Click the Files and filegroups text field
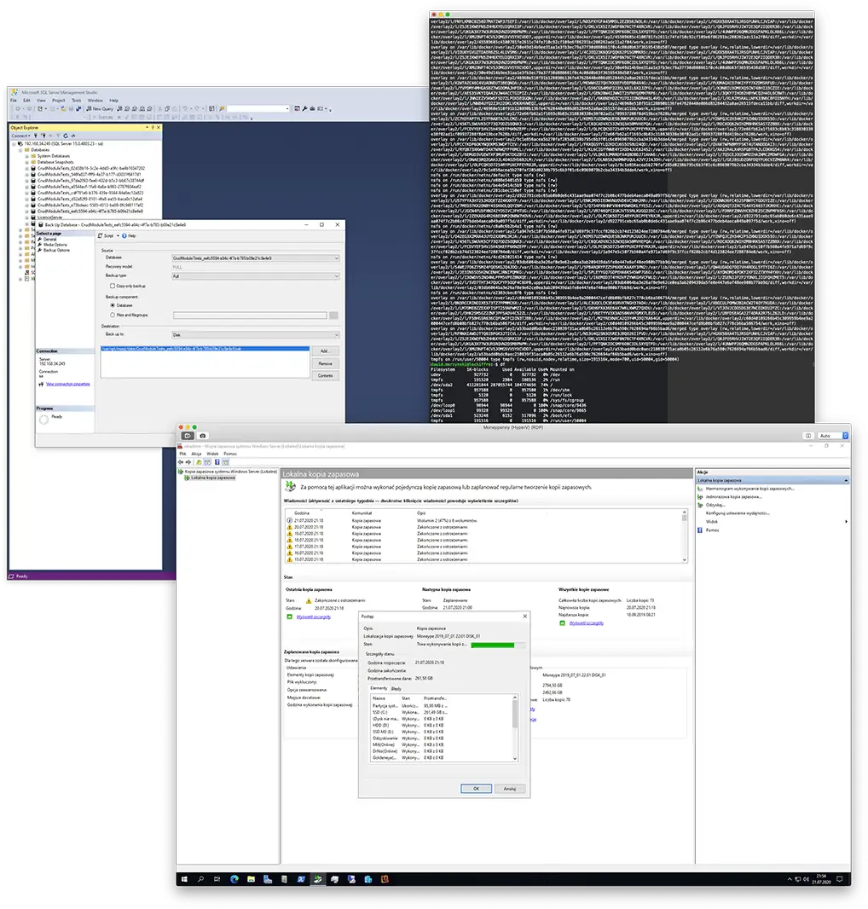The height and width of the screenshot is (909, 868). tap(250, 316)
